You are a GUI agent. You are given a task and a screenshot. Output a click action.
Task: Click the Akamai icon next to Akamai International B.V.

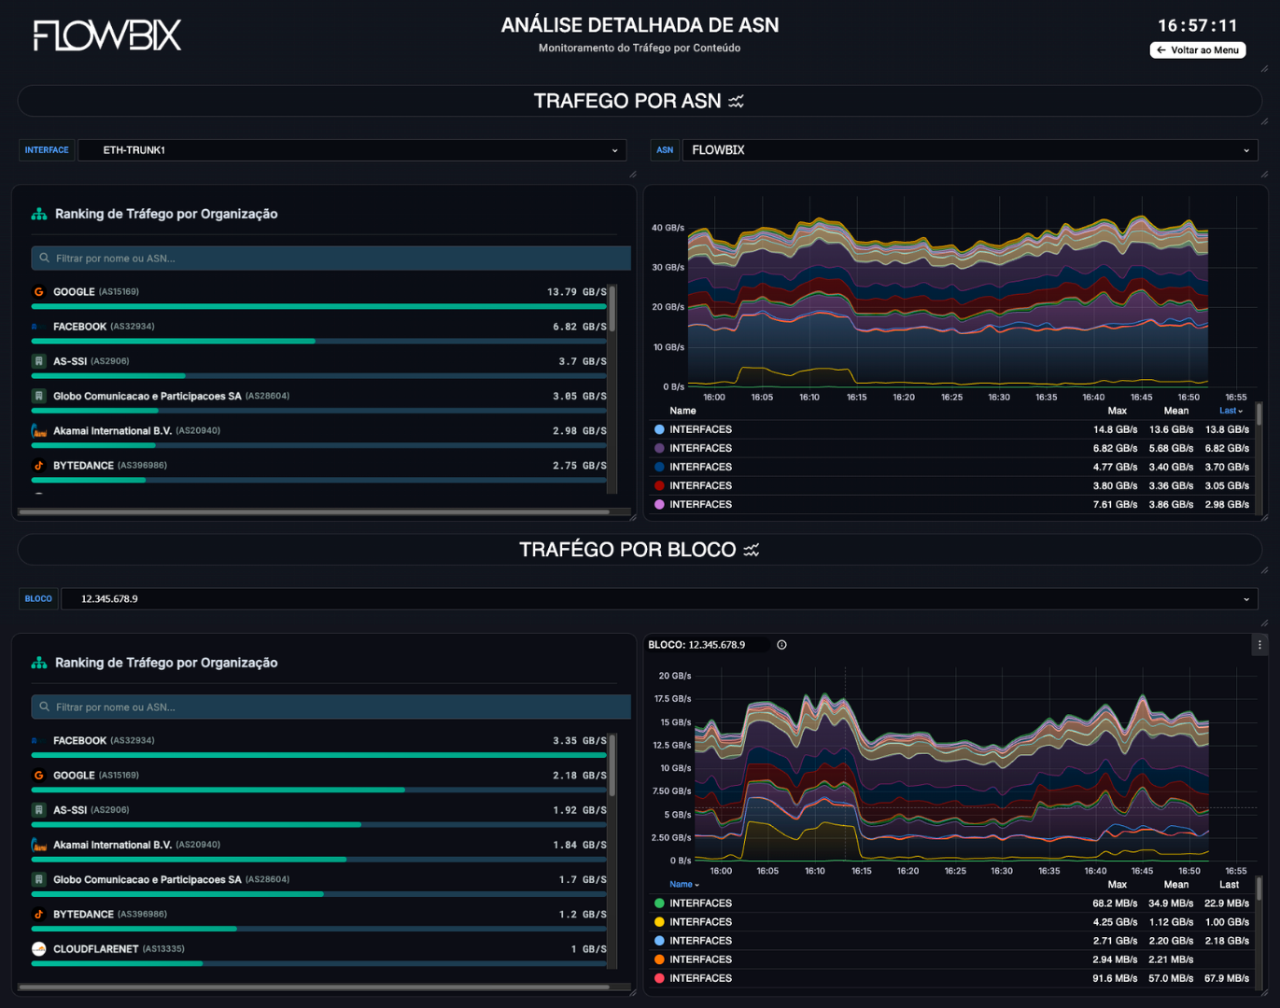[37, 430]
